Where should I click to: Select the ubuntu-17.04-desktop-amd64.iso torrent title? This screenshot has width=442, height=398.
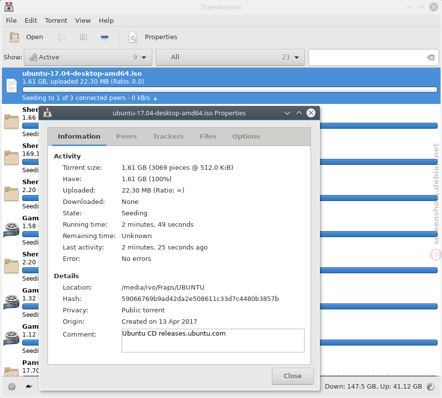pos(82,73)
